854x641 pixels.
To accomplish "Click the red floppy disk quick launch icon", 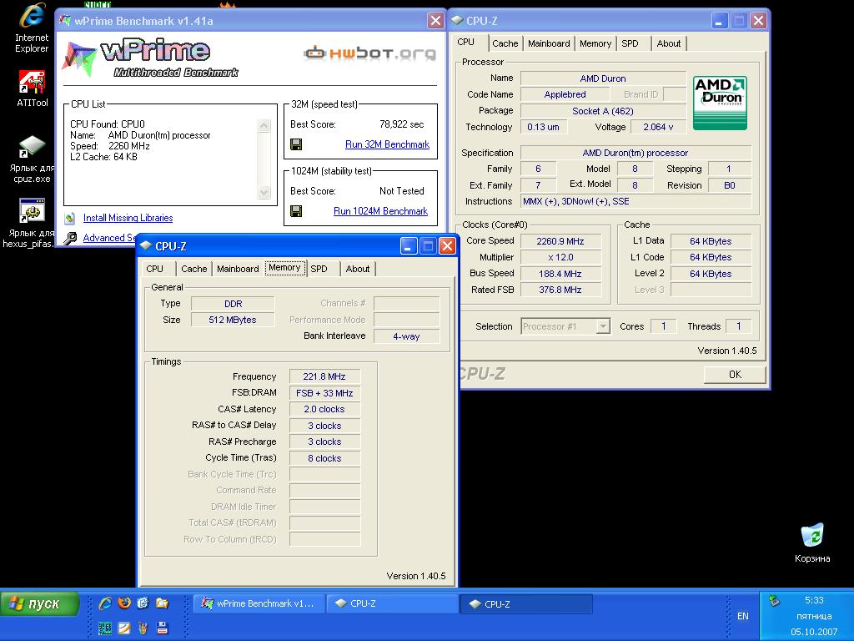I will click(163, 628).
